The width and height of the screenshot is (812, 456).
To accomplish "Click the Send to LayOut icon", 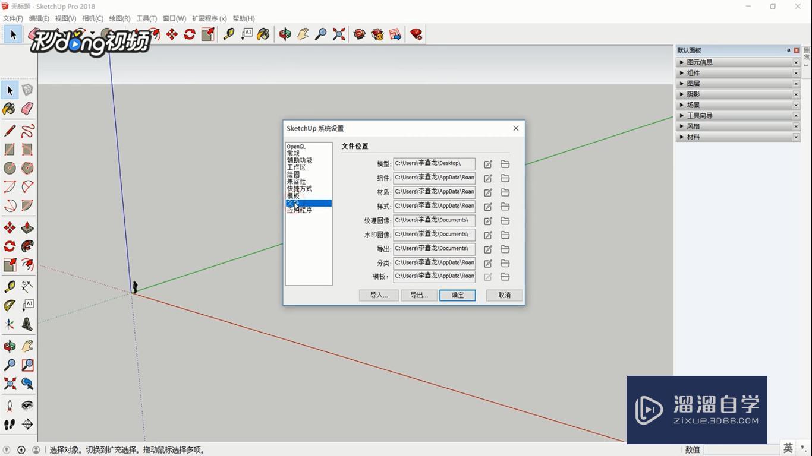I will tap(395, 34).
